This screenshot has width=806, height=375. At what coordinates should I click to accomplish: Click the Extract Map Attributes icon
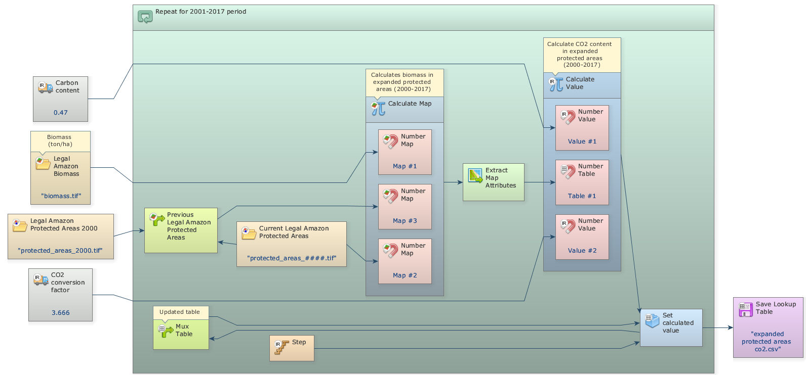[x=475, y=175]
